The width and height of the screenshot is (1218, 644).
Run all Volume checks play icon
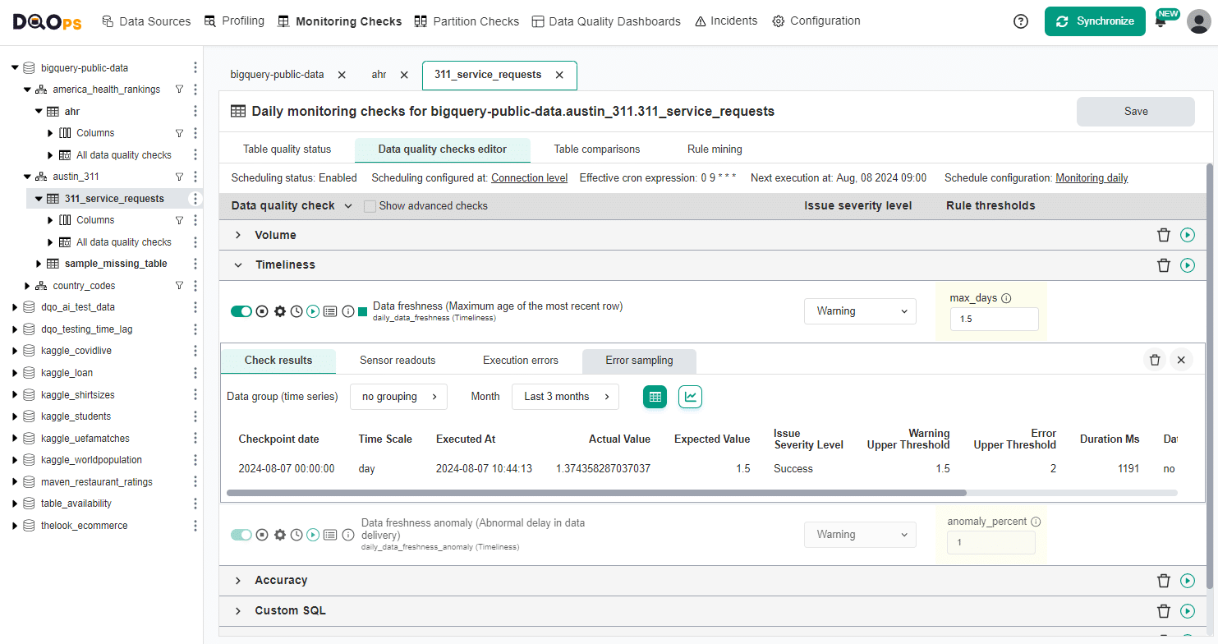pyautogui.click(x=1188, y=235)
